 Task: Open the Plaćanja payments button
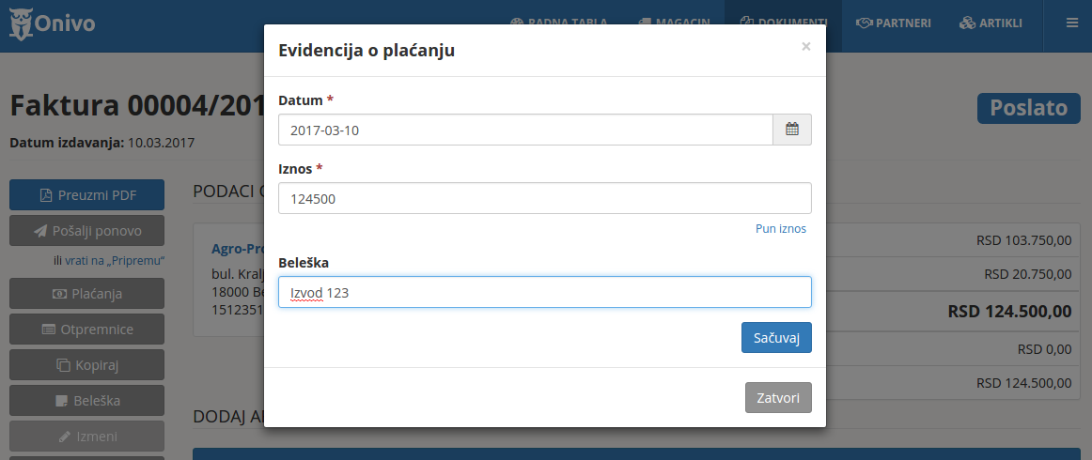[86, 294]
